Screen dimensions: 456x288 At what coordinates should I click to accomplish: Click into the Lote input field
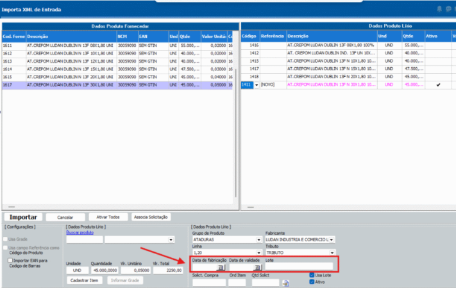[x=298, y=267]
